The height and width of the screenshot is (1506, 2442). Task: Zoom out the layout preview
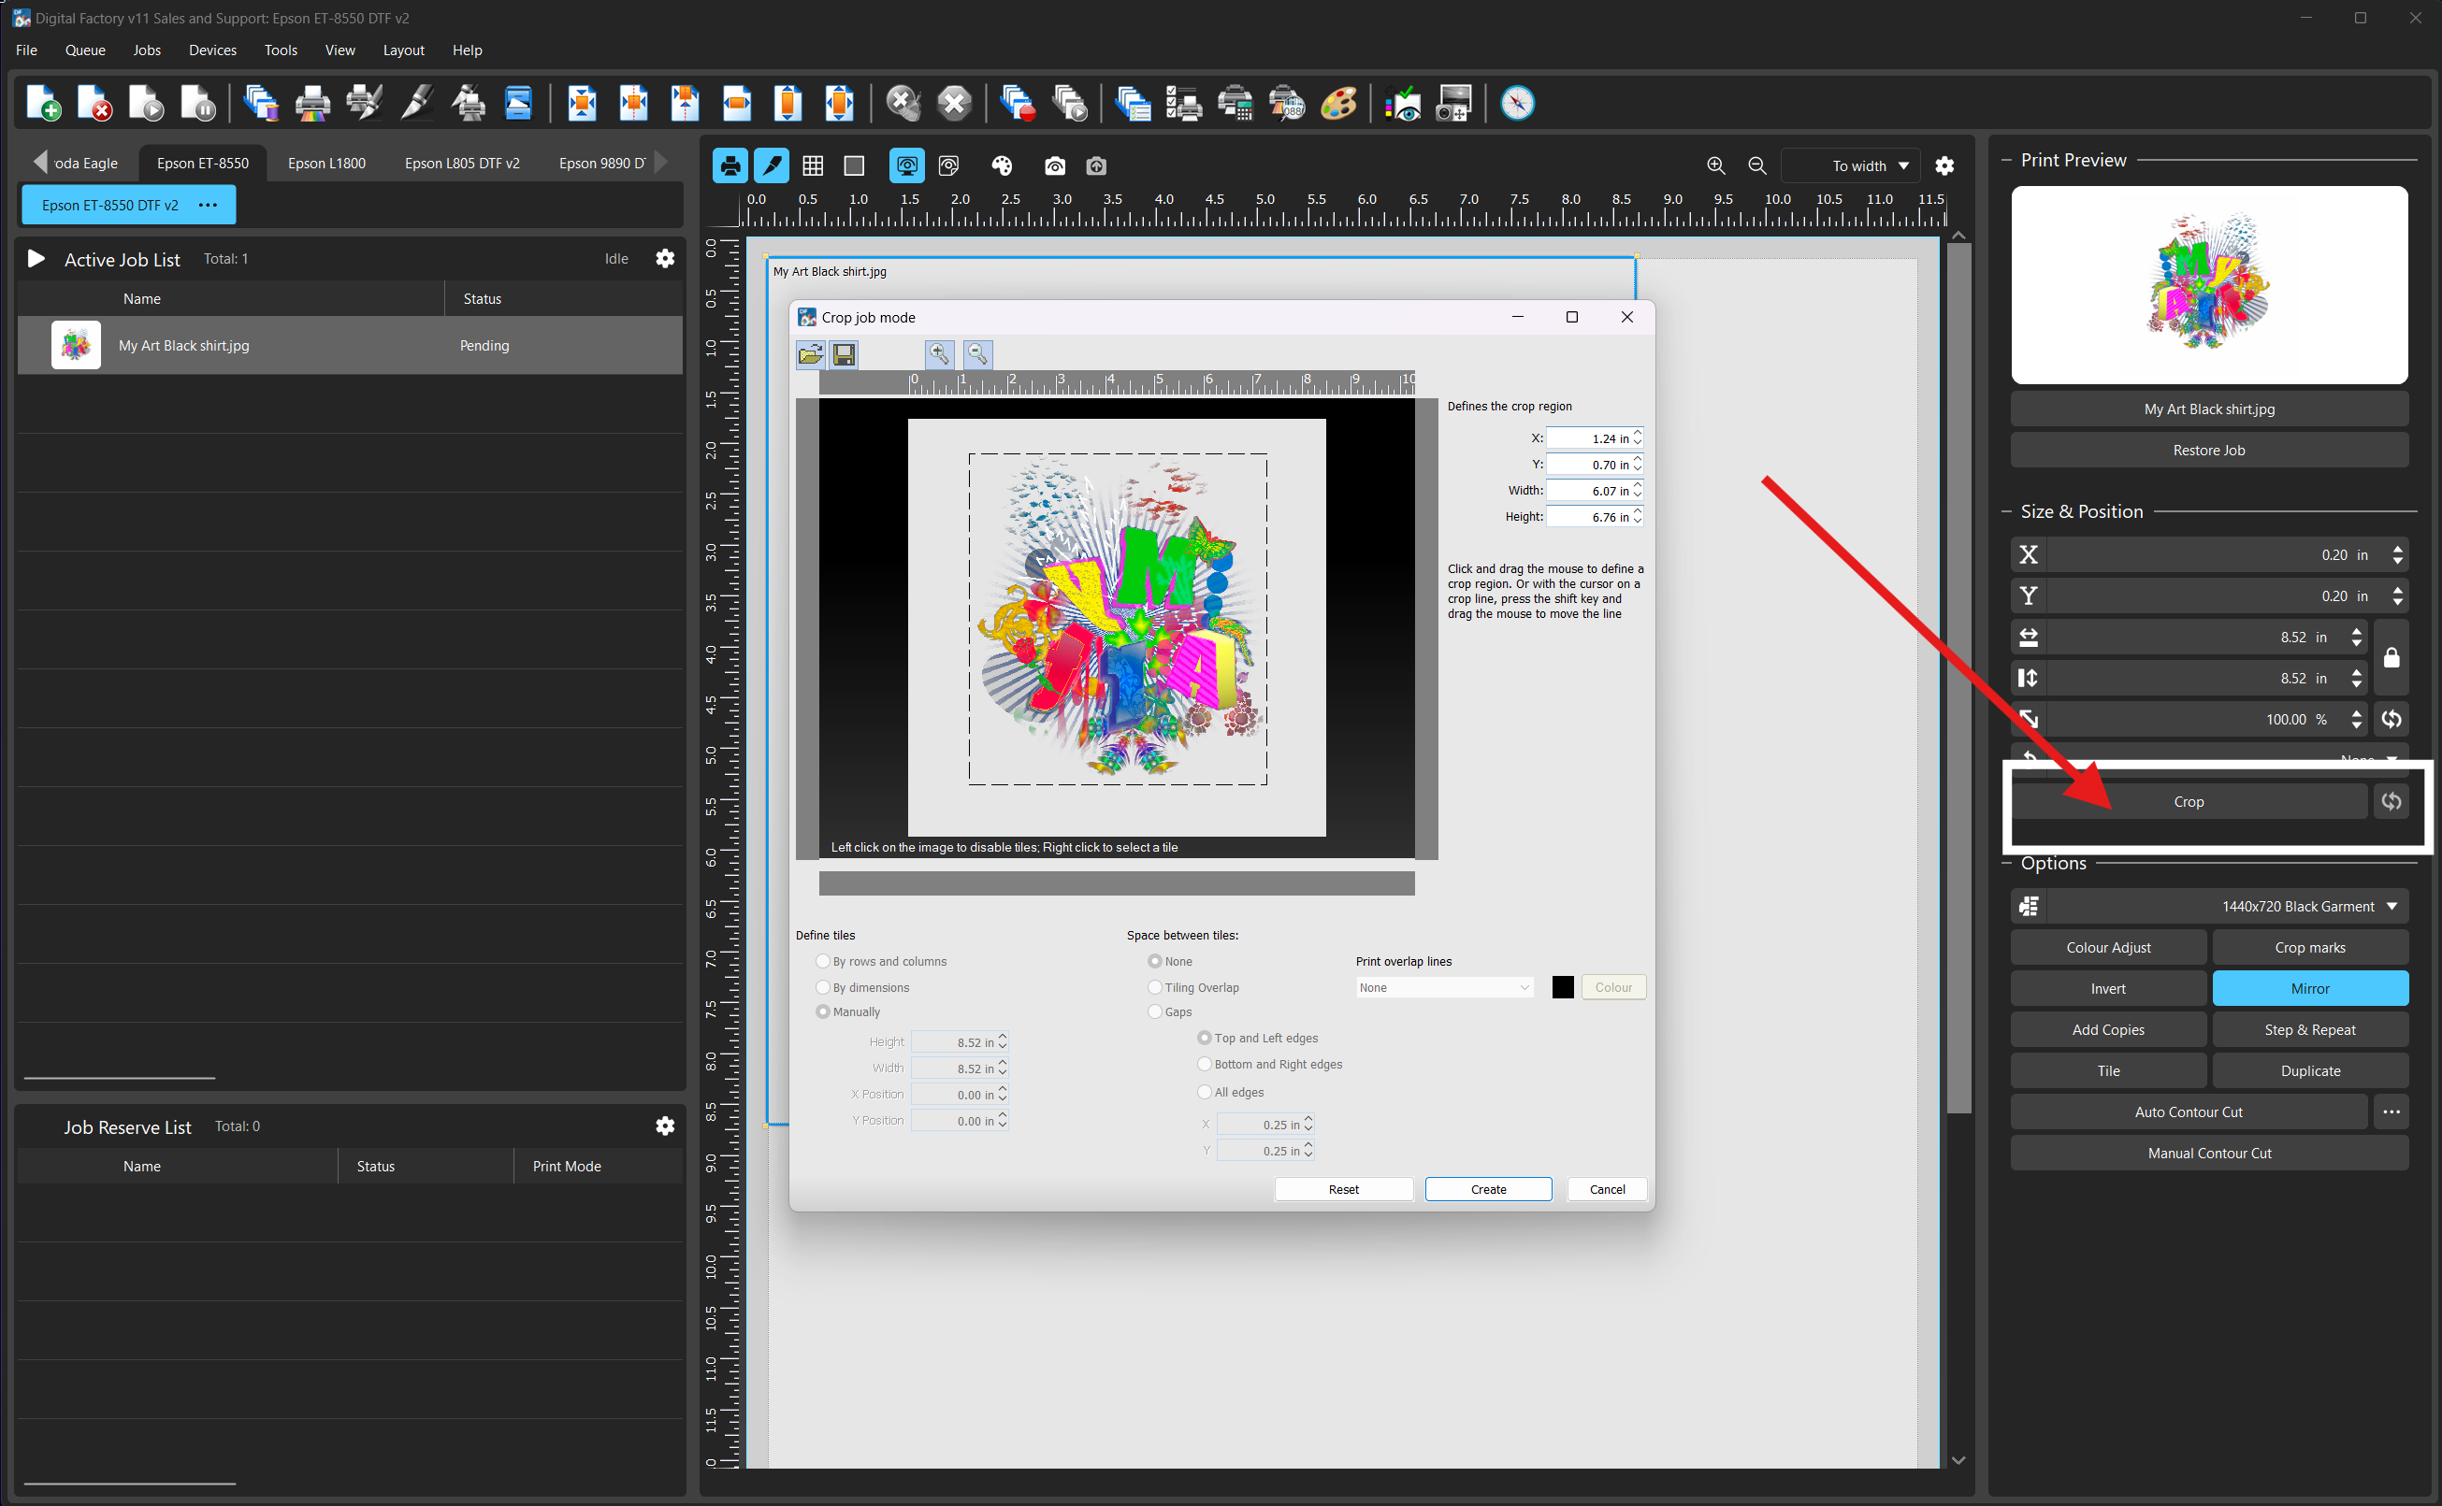pos(1757,165)
